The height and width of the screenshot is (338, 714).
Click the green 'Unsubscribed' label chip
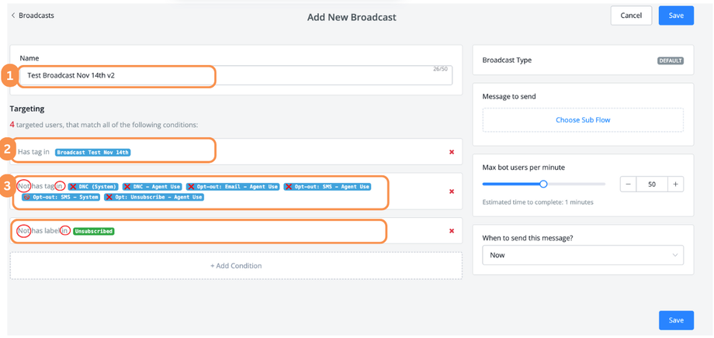[x=94, y=232]
